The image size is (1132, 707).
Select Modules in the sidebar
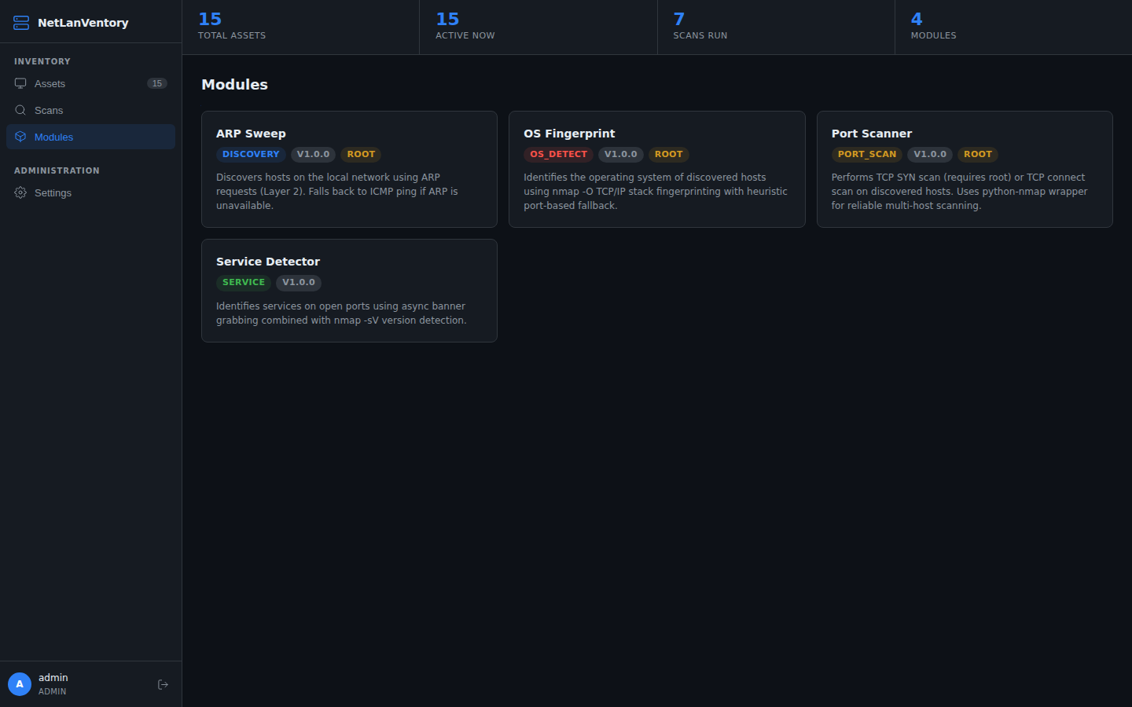click(x=90, y=137)
